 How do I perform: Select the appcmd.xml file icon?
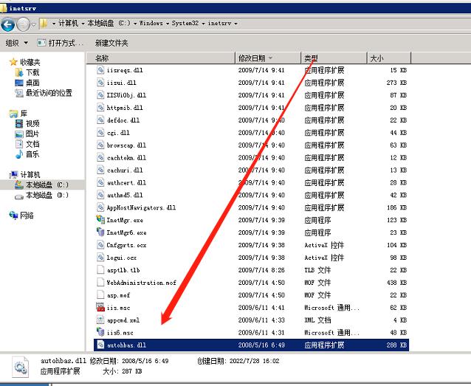(x=100, y=320)
